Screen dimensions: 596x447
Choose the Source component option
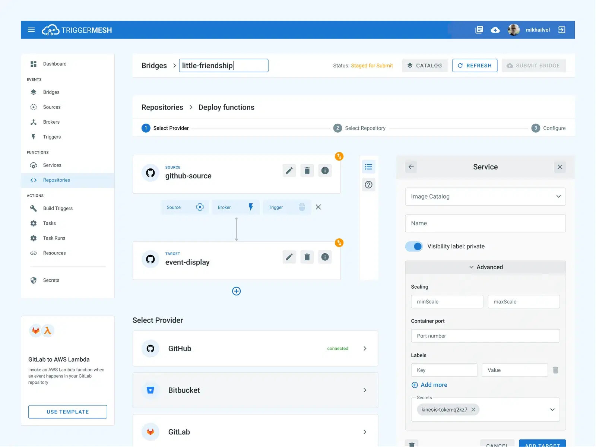(185, 207)
